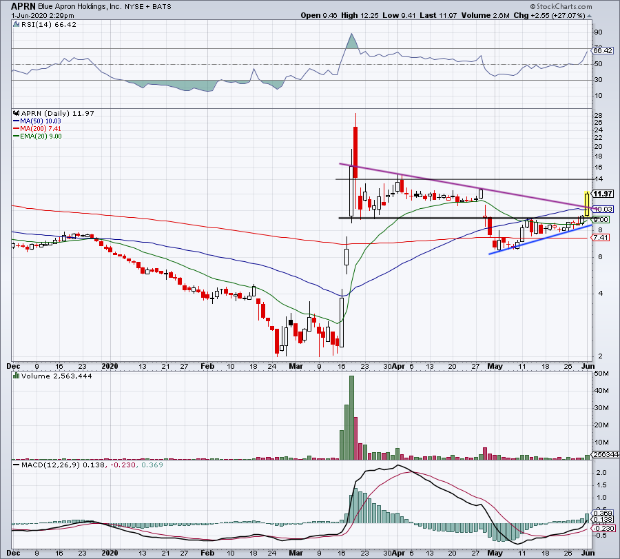Screen dimensions: 620x559
Task: Click the -0.230 MACD signal axis tag
Action: point(603,528)
